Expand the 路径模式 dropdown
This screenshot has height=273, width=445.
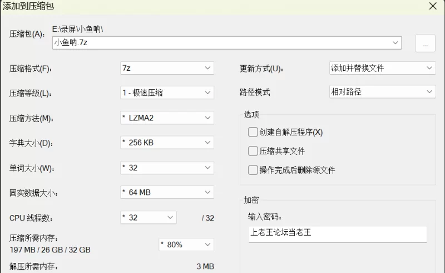point(382,92)
